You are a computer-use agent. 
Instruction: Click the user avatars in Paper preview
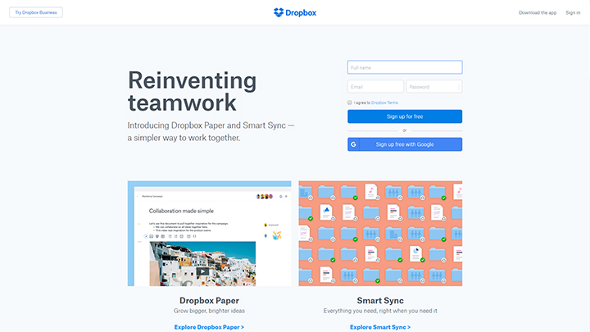click(x=264, y=197)
